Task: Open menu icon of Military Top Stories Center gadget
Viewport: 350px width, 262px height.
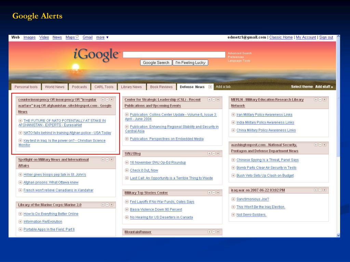Action: coord(209,192)
